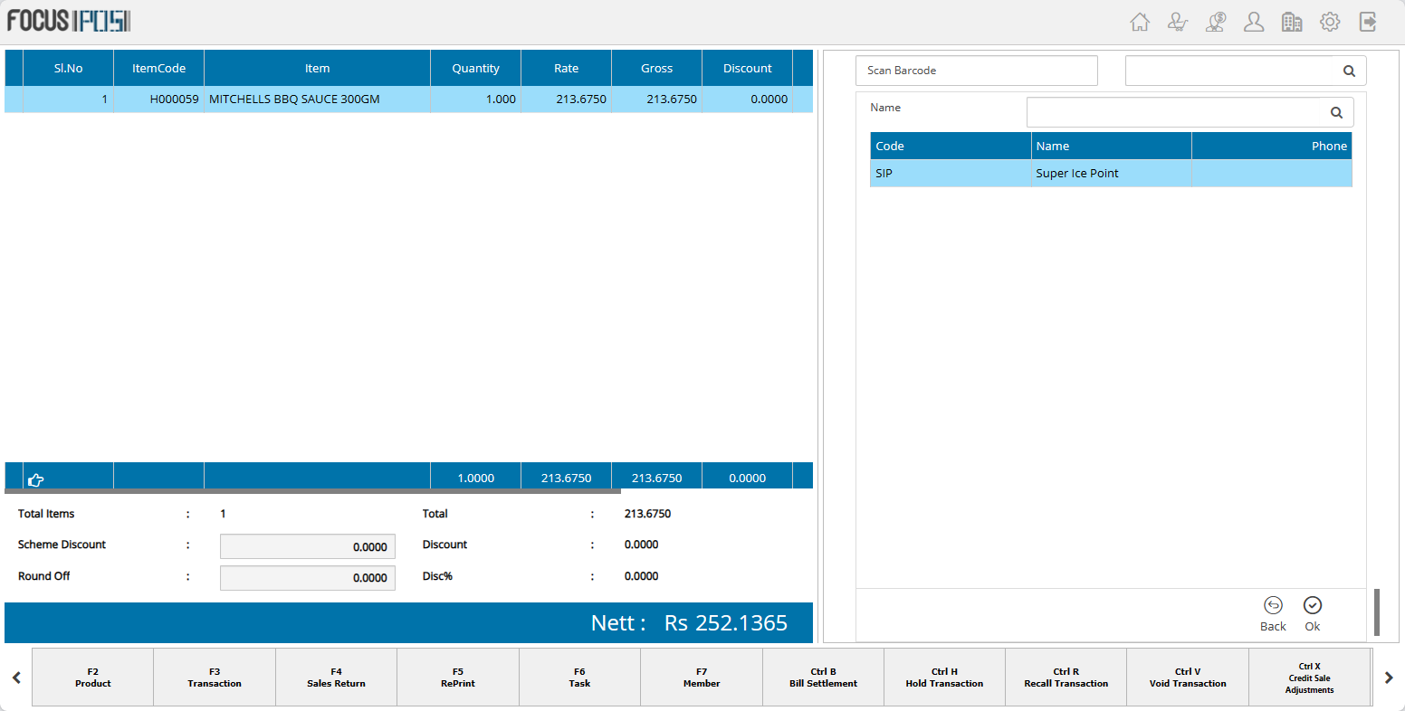This screenshot has height=711, width=1405.
Task: Confirm with the Ok checkmark icon
Action: [1313, 606]
